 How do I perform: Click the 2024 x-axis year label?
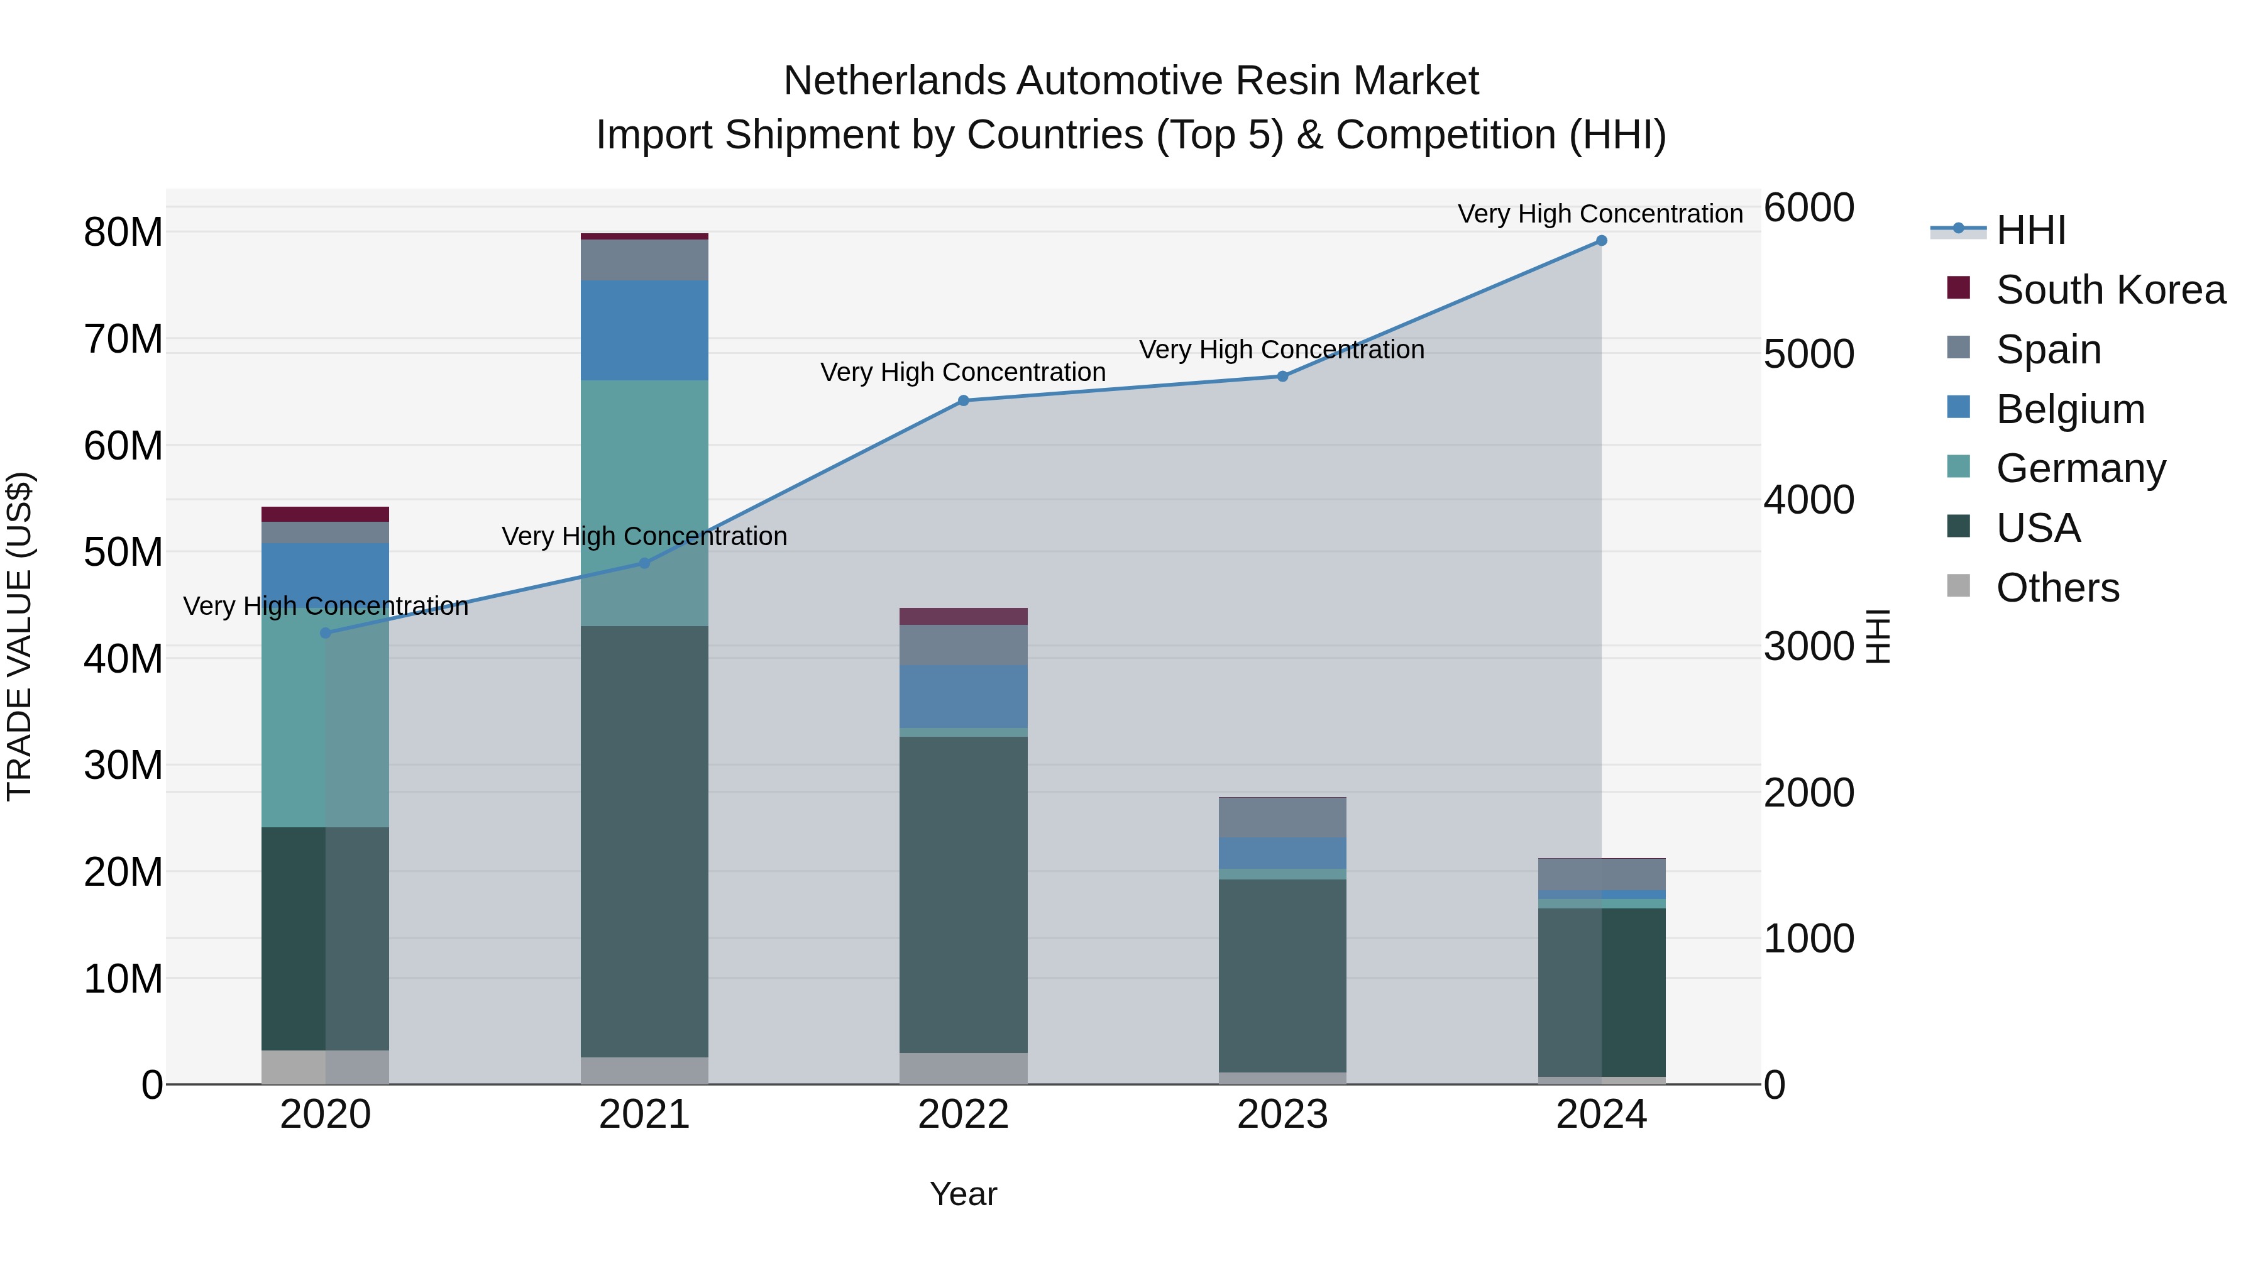[x=1602, y=1115]
